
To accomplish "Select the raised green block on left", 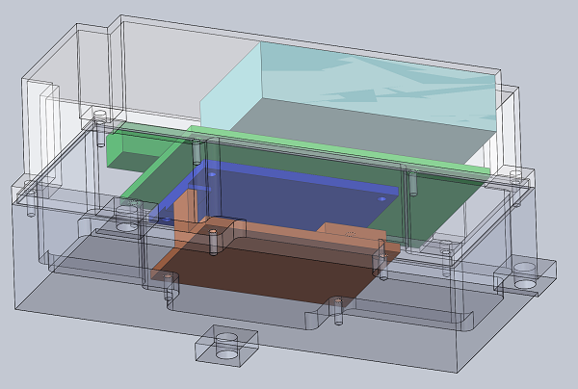I will coord(135,147).
